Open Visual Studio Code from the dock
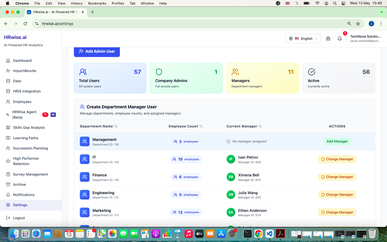Viewport: 387px width, 242px height. (269, 234)
